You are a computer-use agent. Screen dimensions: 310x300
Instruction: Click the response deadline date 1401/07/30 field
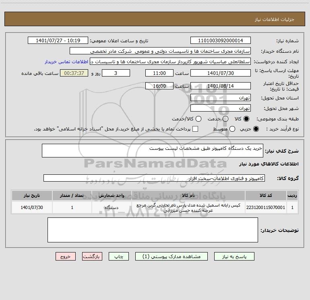[221, 73]
